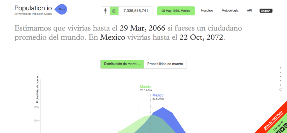
Task: Open the 05 May 1989, Mexico selector
Action: [x=176, y=11]
